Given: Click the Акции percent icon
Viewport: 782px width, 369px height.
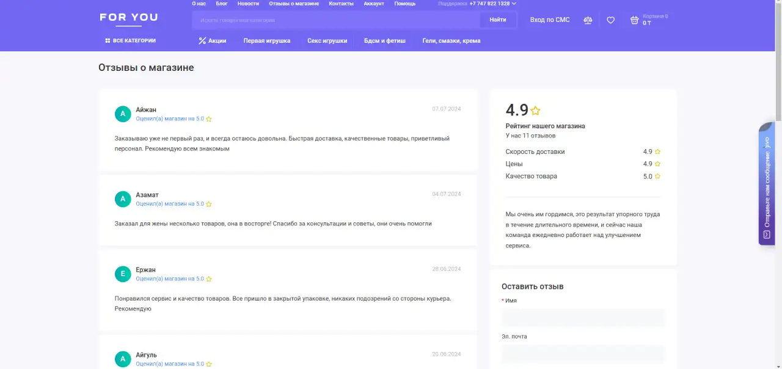Looking at the screenshot, I should (x=202, y=41).
